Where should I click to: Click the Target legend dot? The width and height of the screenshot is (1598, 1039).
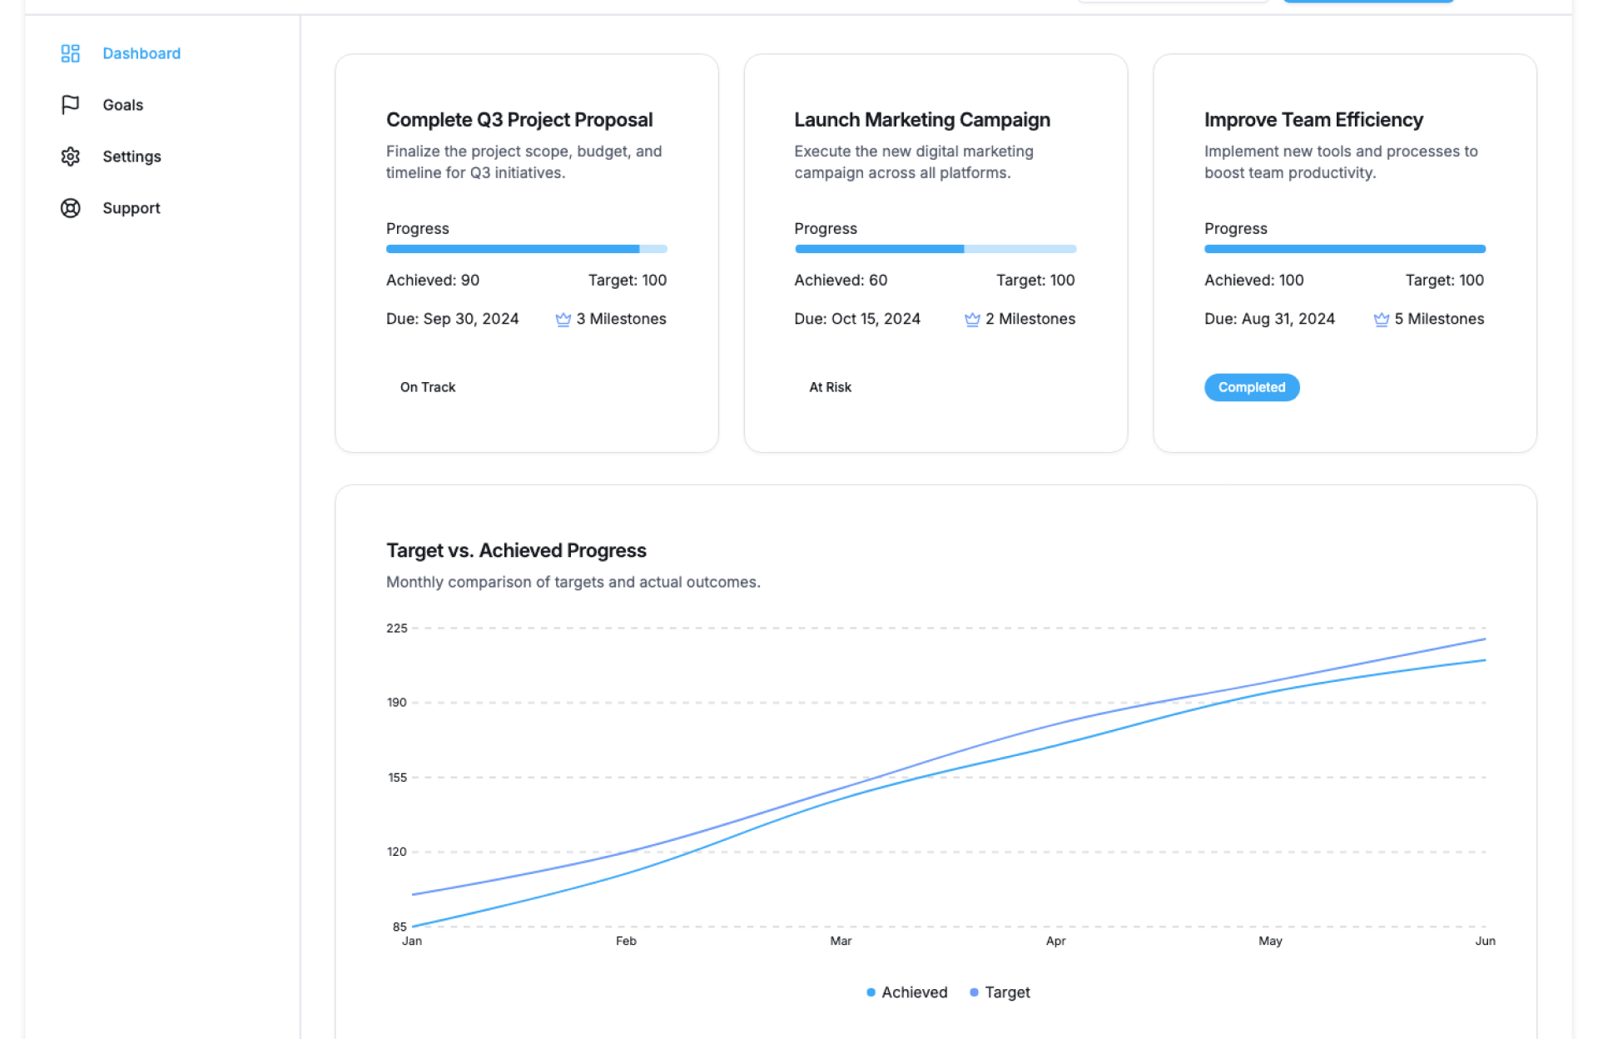[x=974, y=992]
